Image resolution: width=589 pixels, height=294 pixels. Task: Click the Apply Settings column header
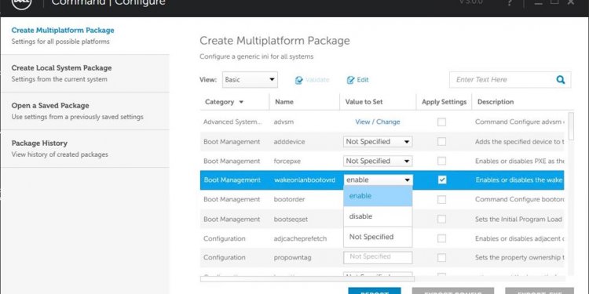pos(444,102)
